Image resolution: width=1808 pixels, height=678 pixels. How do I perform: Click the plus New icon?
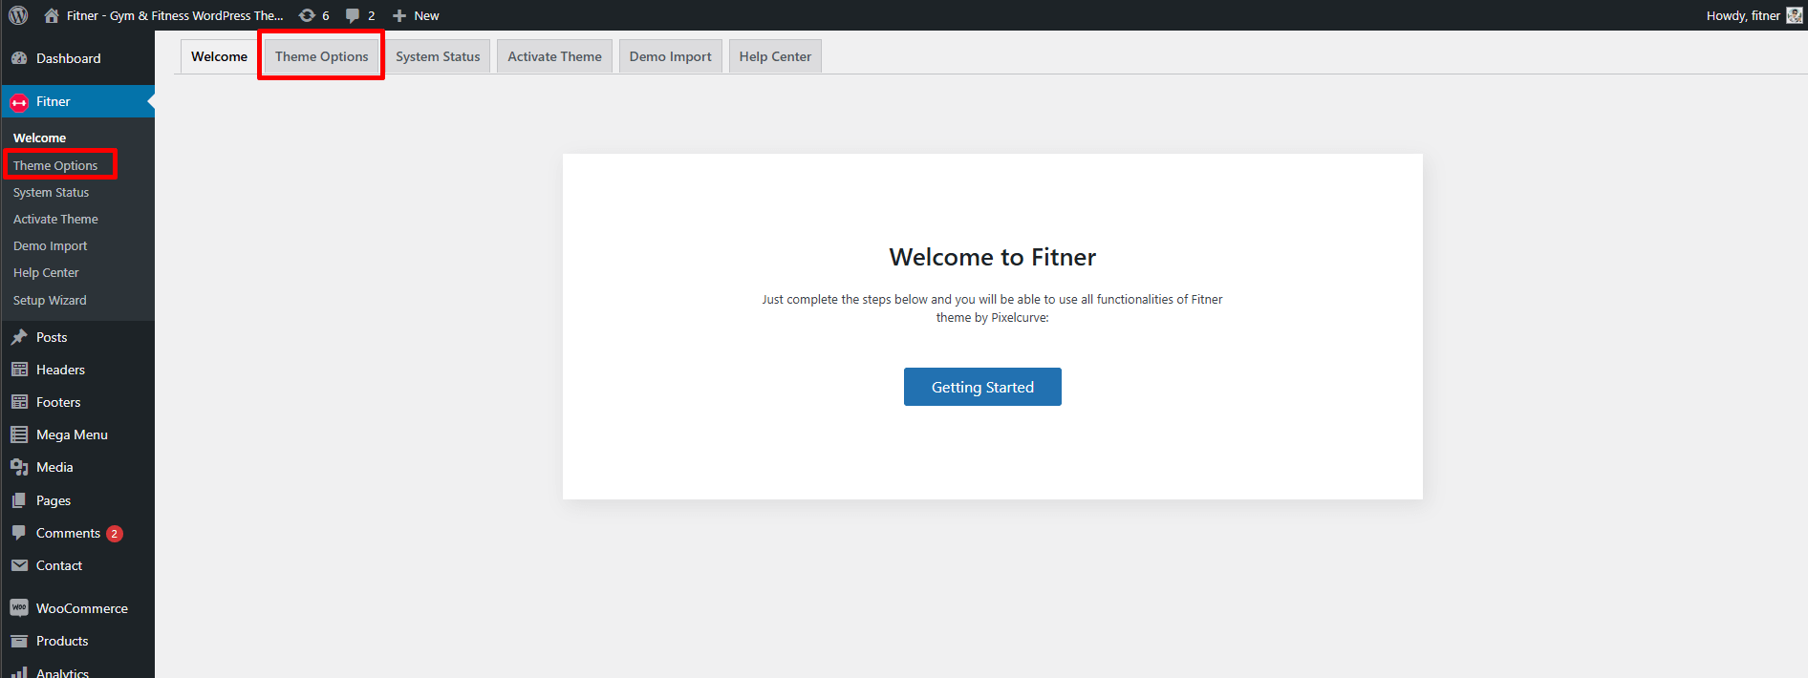click(x=399, y=15)
